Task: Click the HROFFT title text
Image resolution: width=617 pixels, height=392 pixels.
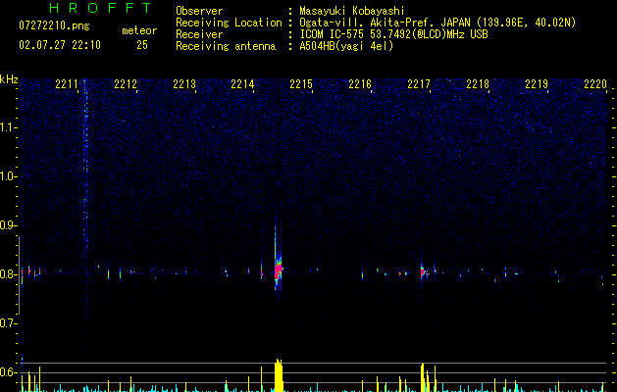Action: tap(101, 8)
